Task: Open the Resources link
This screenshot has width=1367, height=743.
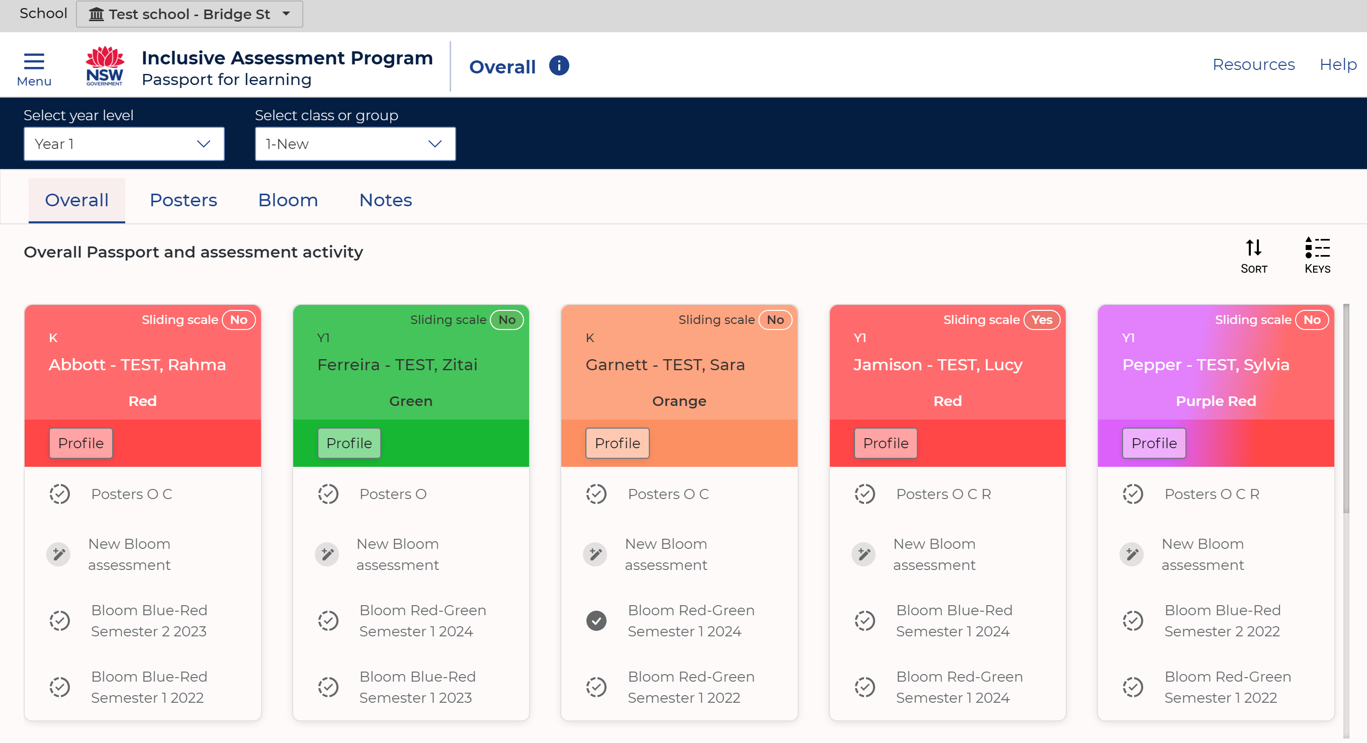Action: [x=1253, y=64]
